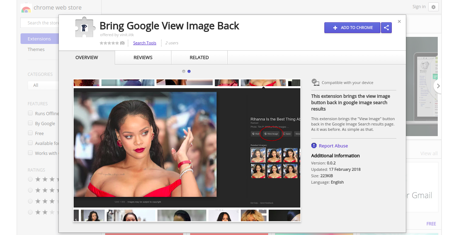Switch to the Reviews tab

[143, 57]
